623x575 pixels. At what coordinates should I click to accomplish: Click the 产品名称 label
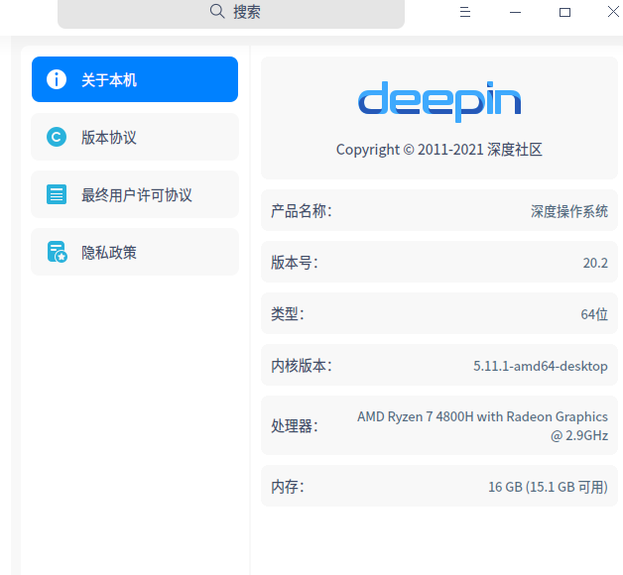click(302, 211)
